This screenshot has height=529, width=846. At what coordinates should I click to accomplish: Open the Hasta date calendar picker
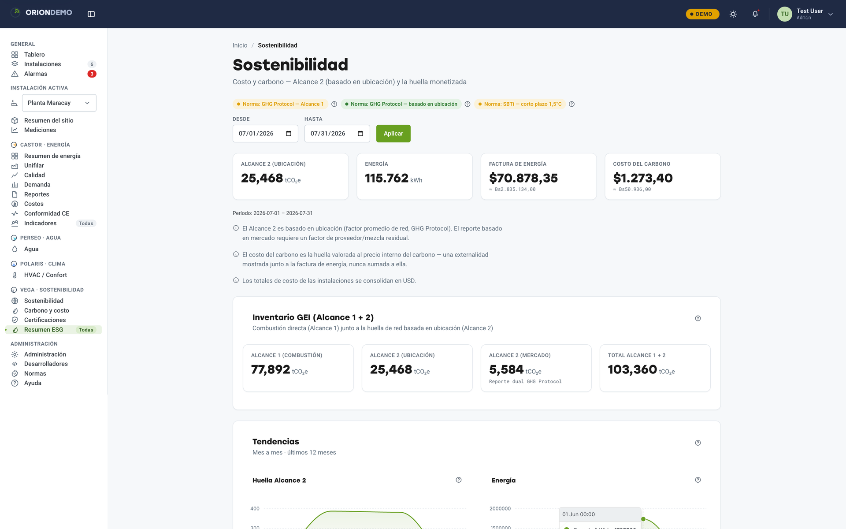point(360,134)
